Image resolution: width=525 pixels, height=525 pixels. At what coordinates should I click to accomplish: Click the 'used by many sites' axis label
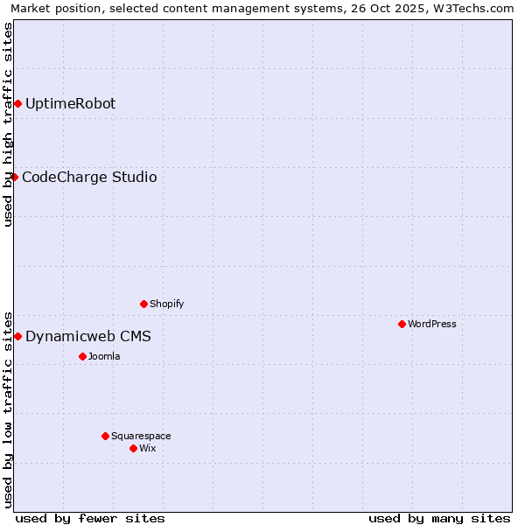(x=439, y=518)
